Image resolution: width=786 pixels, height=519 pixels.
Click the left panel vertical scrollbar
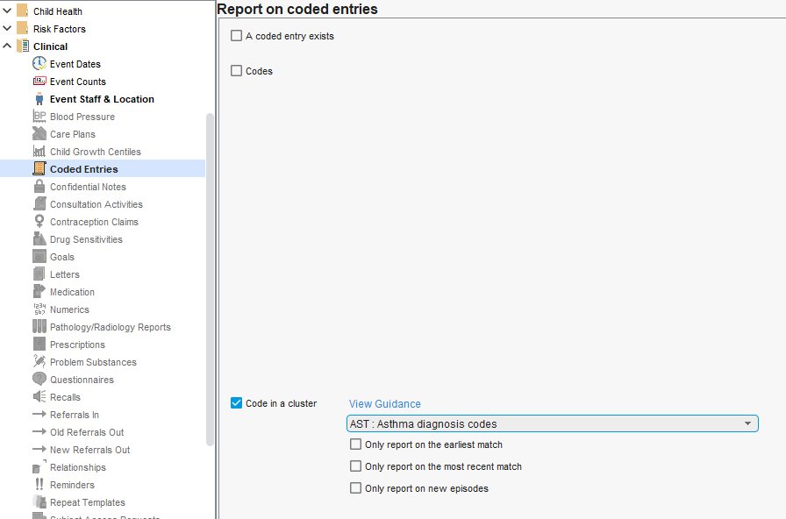coord(211,281)
